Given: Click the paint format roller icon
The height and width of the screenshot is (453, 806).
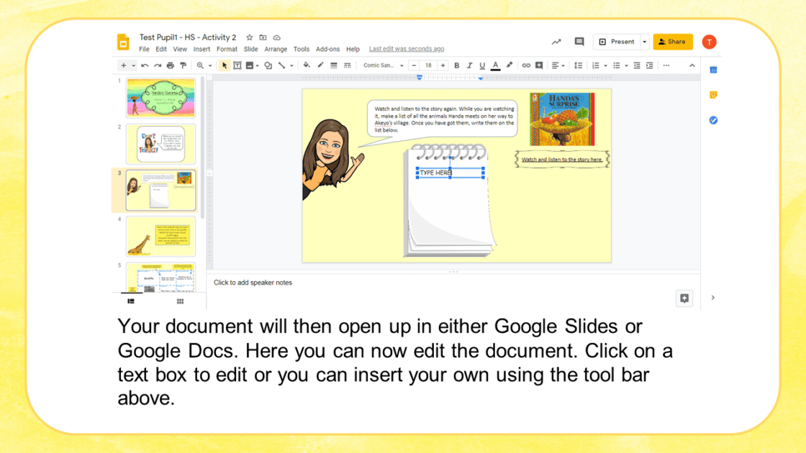Looking at the screenshot, I should tap(183, 65).
